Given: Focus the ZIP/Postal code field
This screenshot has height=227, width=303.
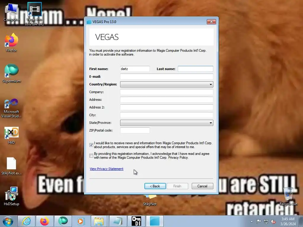Looking at the screenshot, I should click(x=135, y=130).
